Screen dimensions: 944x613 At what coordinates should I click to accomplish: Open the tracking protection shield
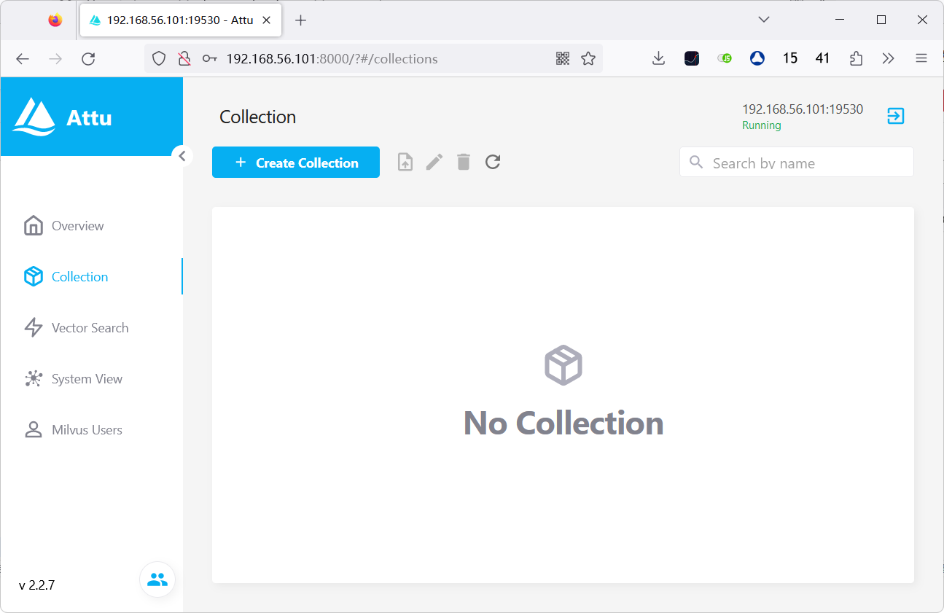159,59
